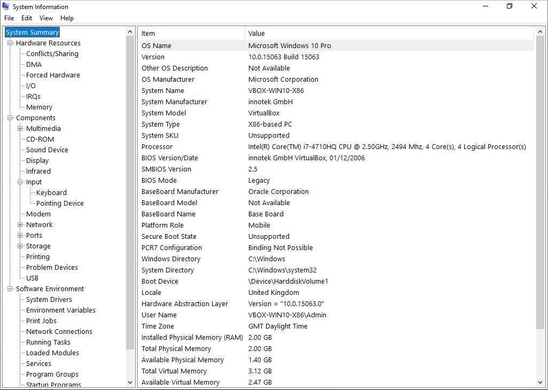Viewport: 548px width, 390px height.
Task: Click the VBOX-WIN10-X86\Admin value
Action: coord(287,315)
